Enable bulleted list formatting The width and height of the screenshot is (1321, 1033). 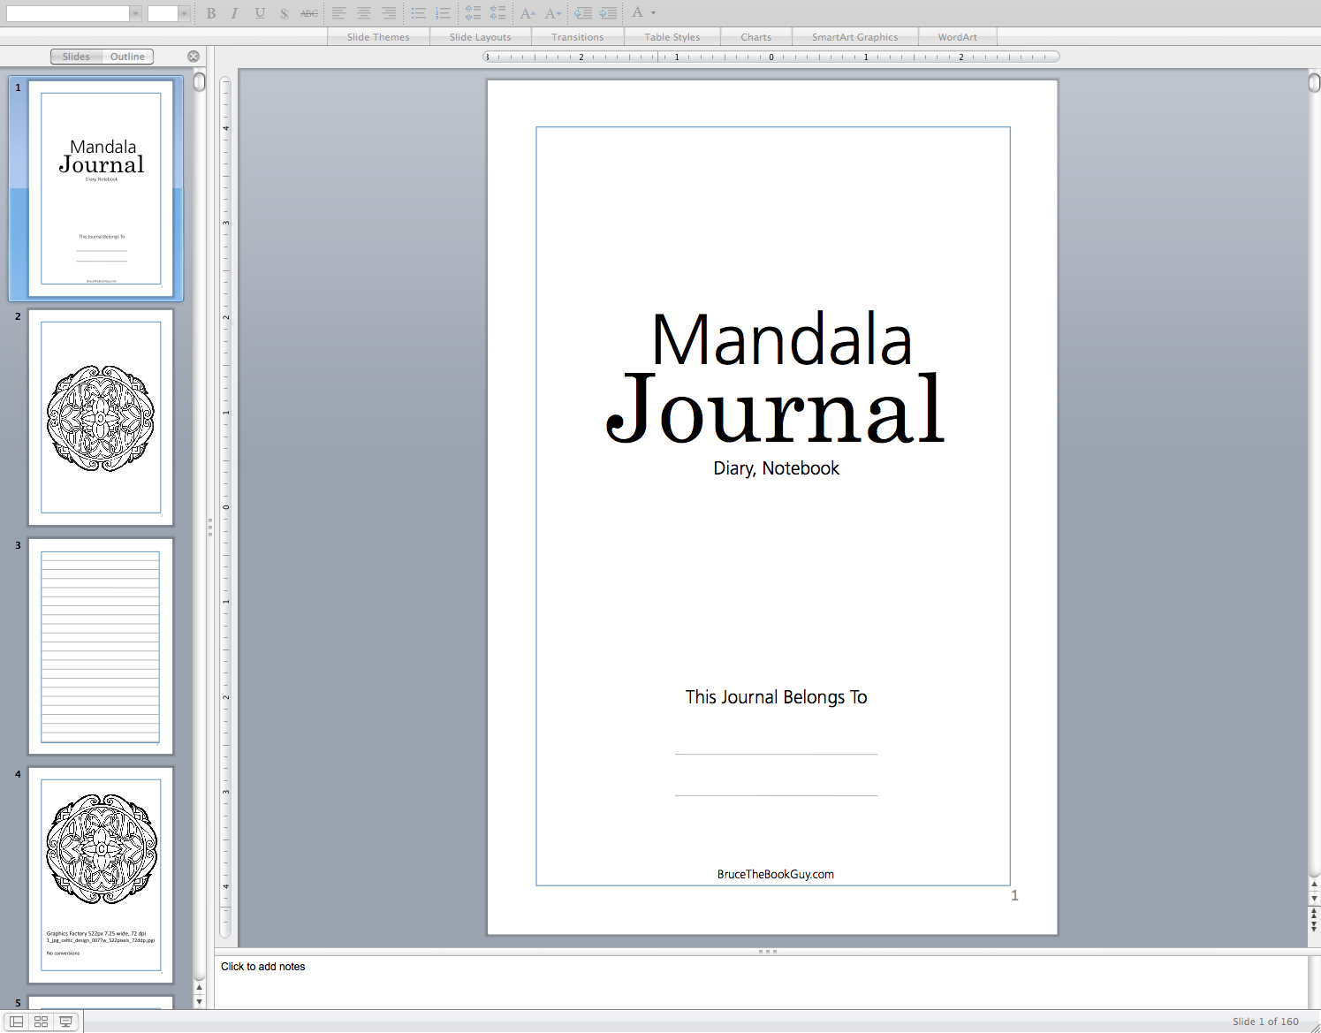pyautogui.click(x=418, y=13)
